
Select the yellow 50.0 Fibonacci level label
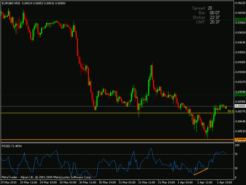pyautogui.click(x=230, y=111)
